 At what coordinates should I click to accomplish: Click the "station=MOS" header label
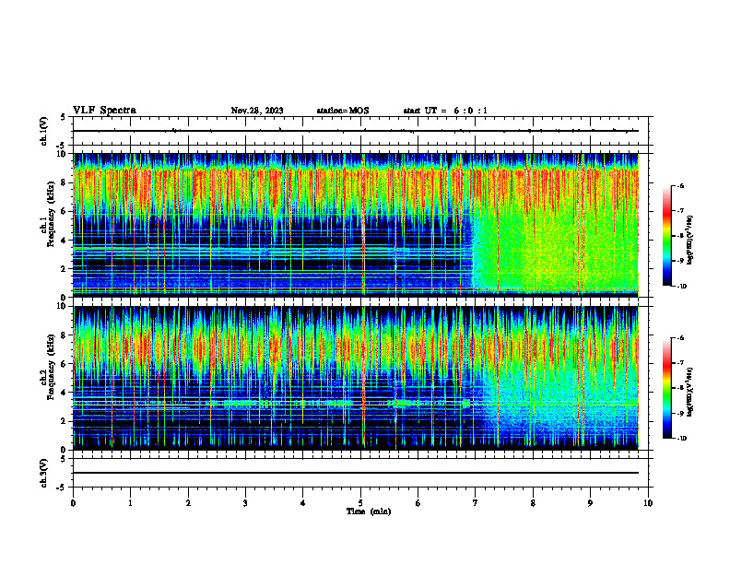343,111
